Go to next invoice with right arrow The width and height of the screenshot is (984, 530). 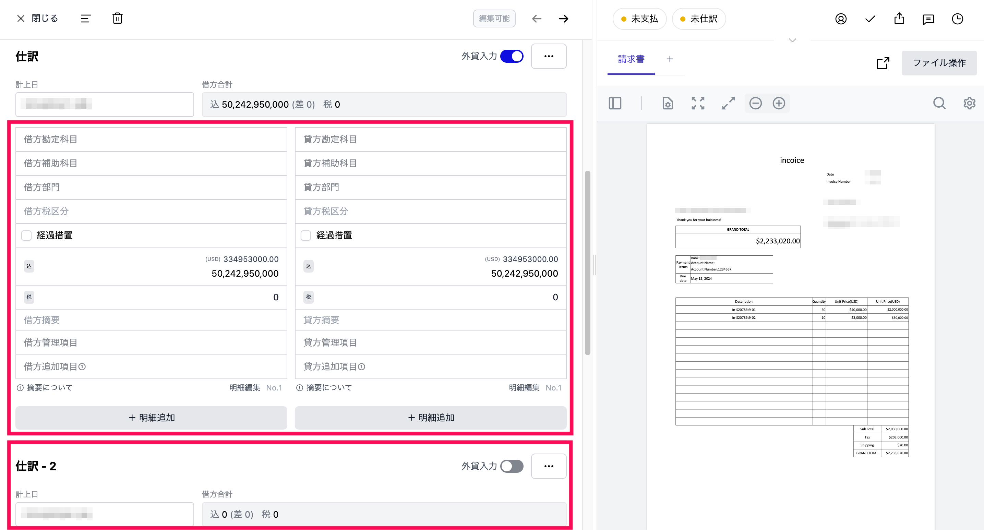(563, 19)
